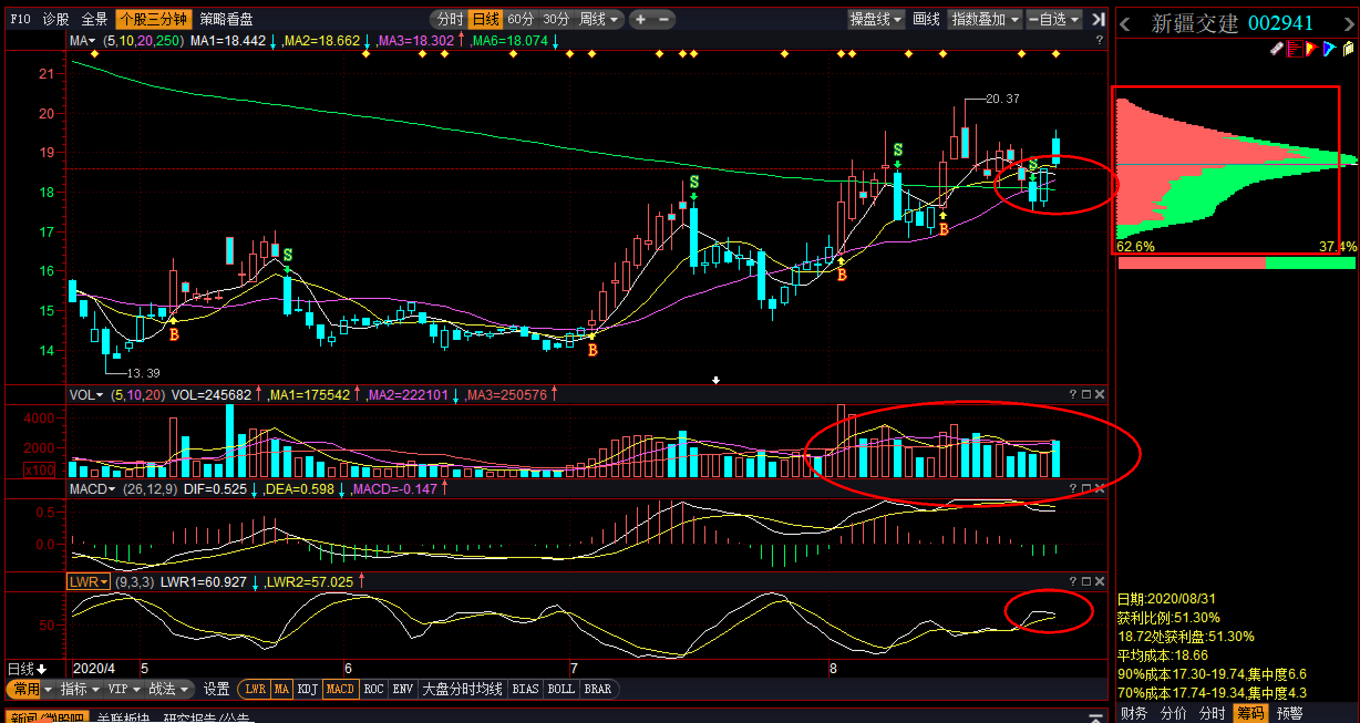Viewport: 1360px width, 723px height.
Task: Open the 指数叠加 dropdown
Action: (985, 19)
